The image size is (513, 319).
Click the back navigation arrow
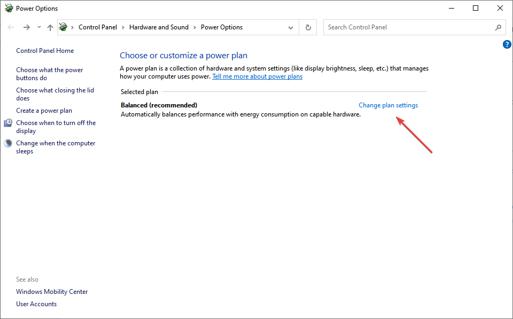click(11, 27)
